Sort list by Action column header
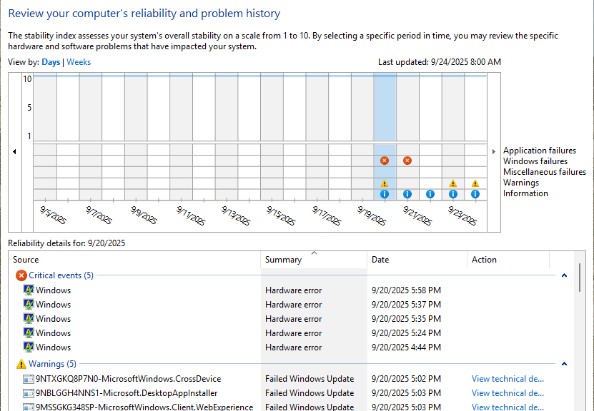Viewport: 594px width, 411px height. coord(508,260)
